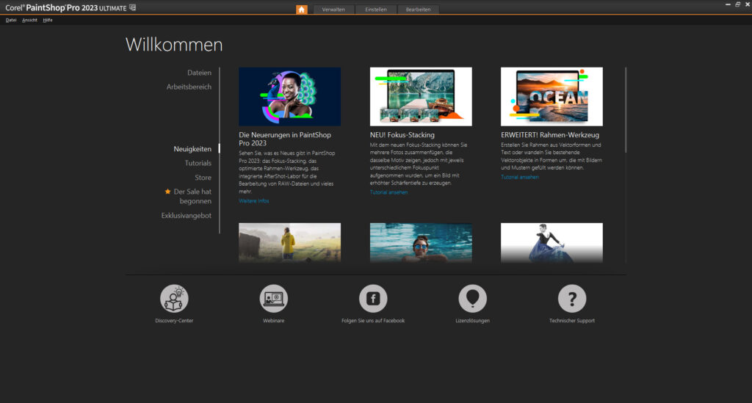Viewport: 752px width, 403px height.
Task: Click Die Neuerungen in PaintShop Pro 2023 heading
Action: [x=285, y=139]
